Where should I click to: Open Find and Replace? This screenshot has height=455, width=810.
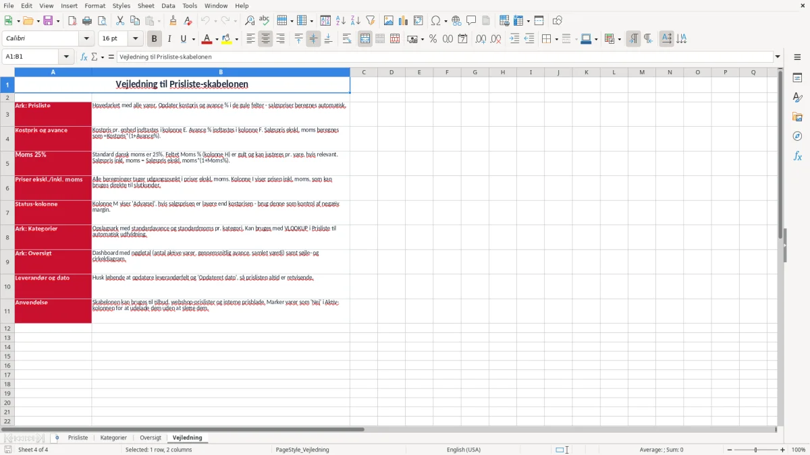point(250,21)
